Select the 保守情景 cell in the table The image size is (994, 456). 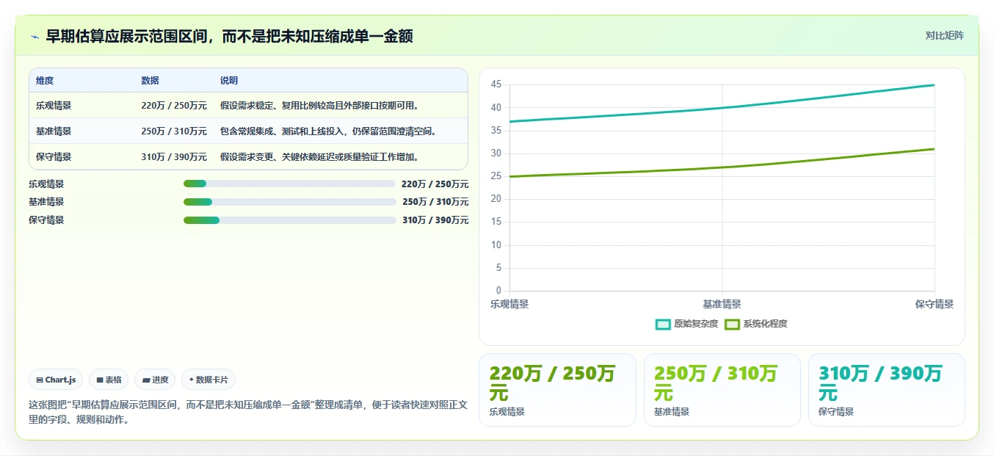click(54, 157)
